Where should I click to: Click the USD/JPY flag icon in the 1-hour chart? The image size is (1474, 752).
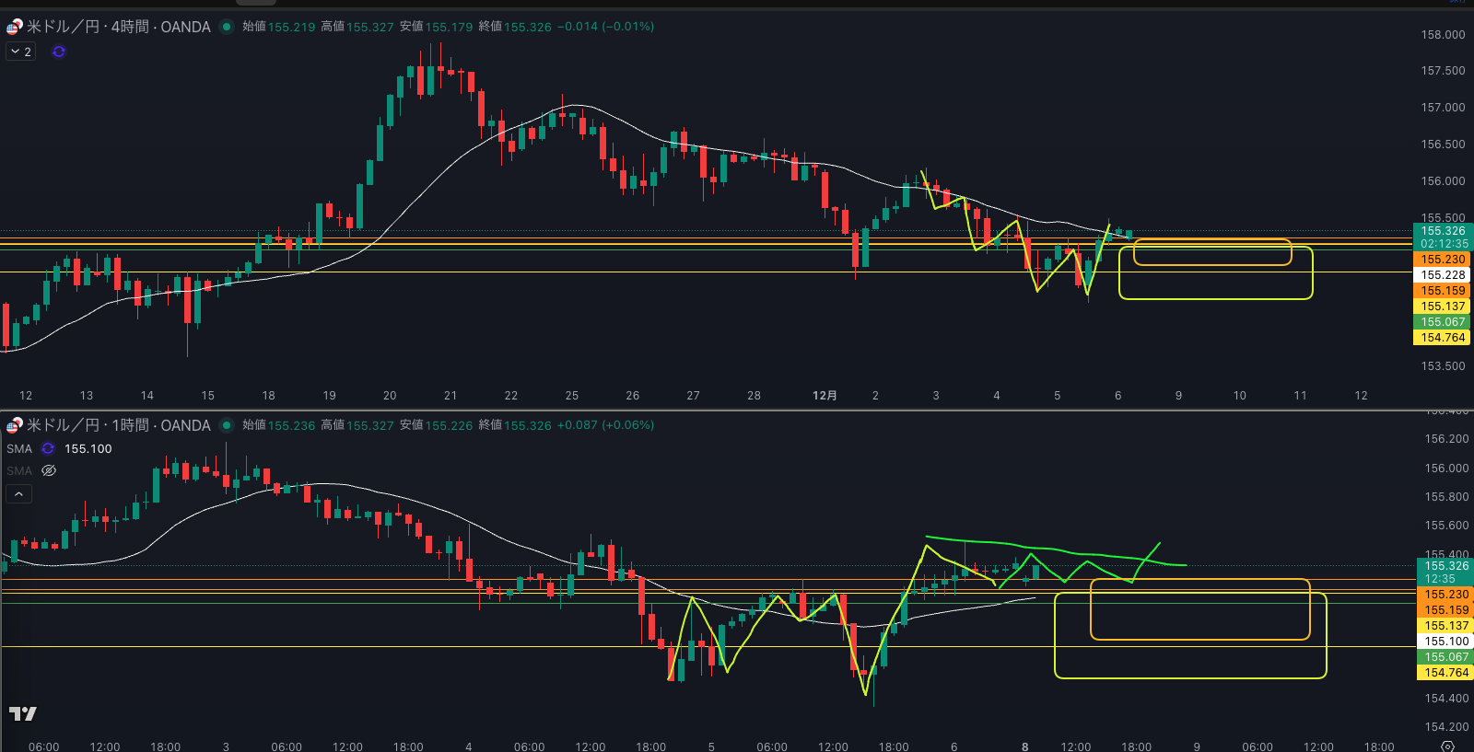(x=14, y=425)
